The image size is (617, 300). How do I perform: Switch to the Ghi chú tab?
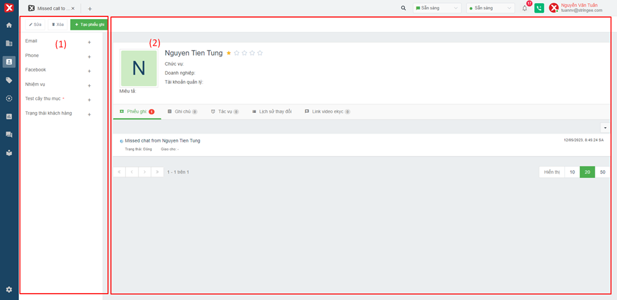pos(182,111)
